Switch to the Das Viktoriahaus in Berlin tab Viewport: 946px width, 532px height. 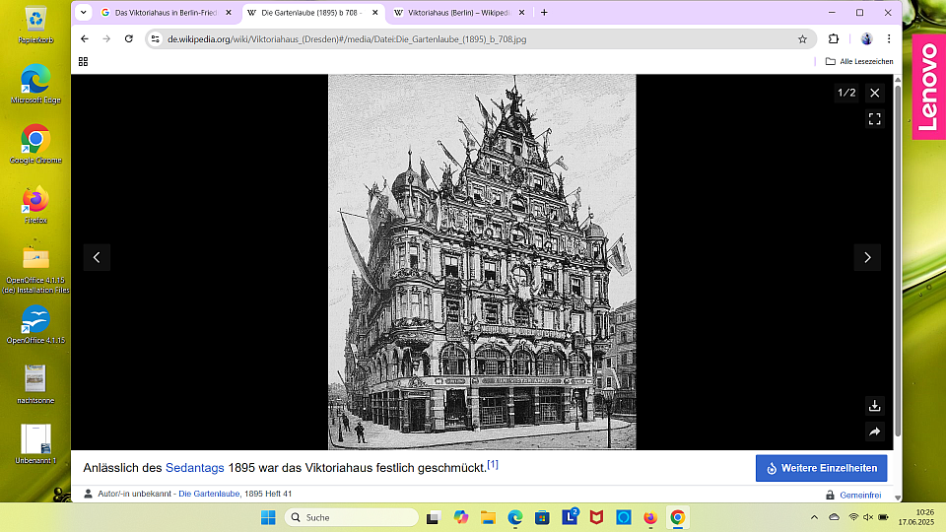click(160, 12)
